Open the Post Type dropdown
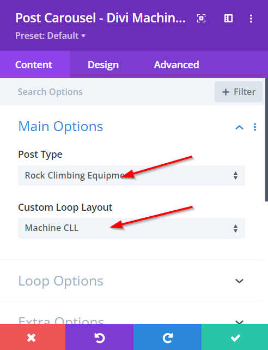Screen dimensions: 268x350 click(x=131, y=175)
